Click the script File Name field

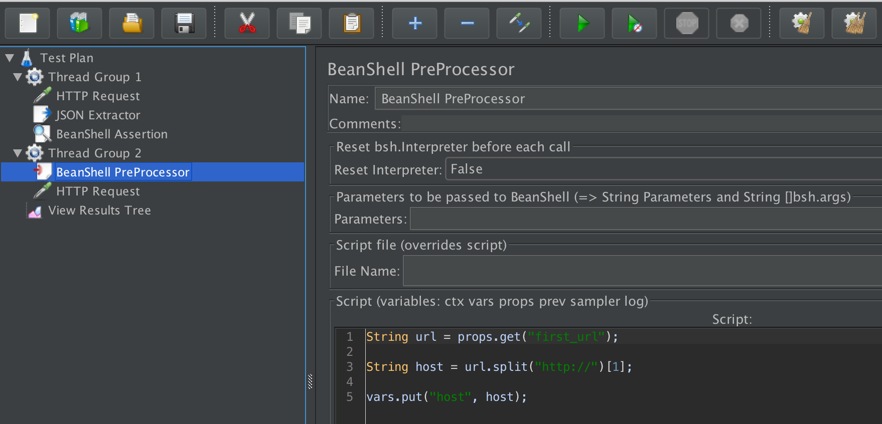(x=642, y=271)
